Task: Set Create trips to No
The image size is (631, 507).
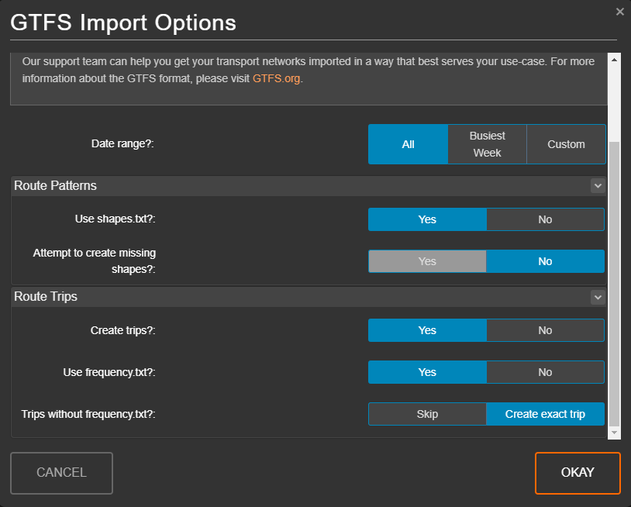Action: click(545, 330)
